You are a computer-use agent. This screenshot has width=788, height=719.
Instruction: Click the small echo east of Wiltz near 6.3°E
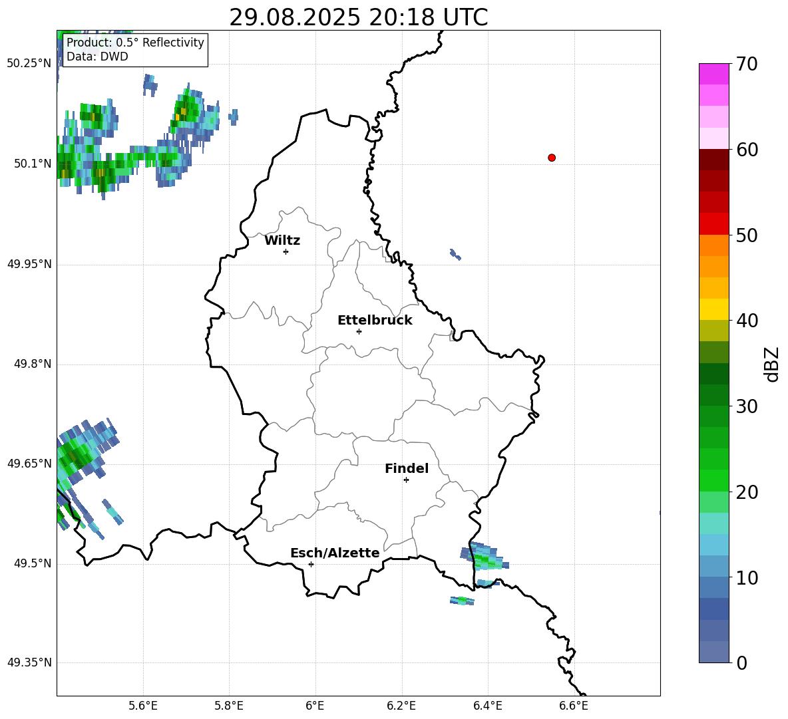pos(455,254)
